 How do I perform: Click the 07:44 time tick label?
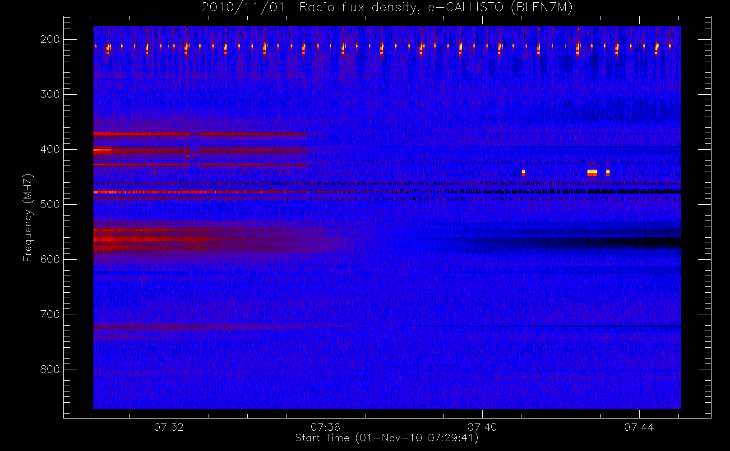(639, 427)
